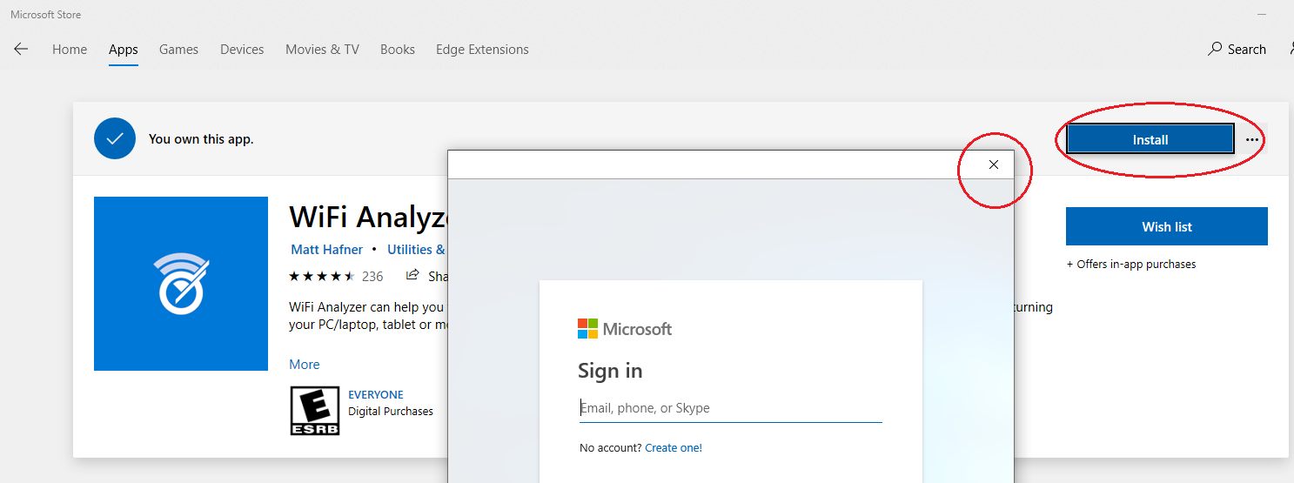Click the Microsoft logo in sign-in
1294x483 pixels.
click(625, 329)
